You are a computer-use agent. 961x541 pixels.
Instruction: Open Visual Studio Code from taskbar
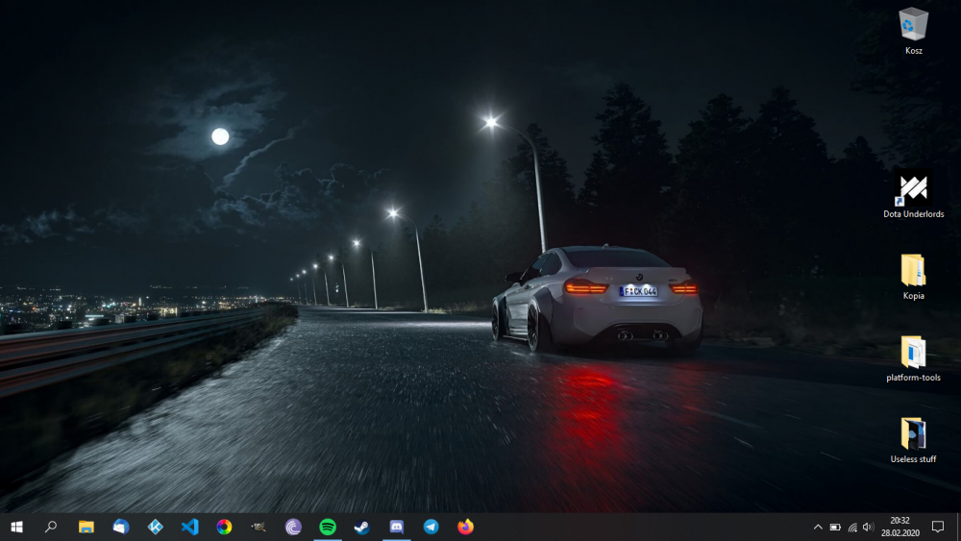(x=189, y=527)
